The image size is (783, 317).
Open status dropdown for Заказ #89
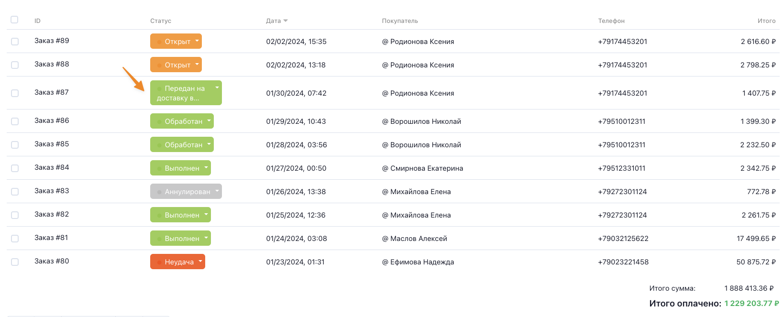click(x=176, y=41)
